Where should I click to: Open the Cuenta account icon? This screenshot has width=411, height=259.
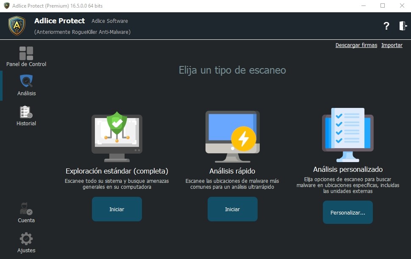[26, 209]
